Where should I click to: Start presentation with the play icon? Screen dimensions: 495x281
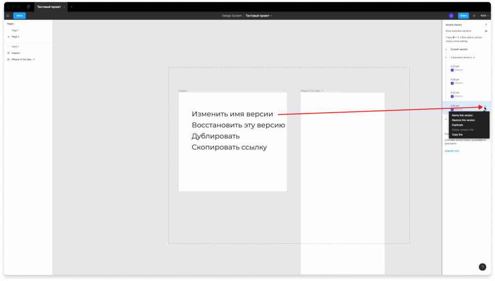click(474, 15)
